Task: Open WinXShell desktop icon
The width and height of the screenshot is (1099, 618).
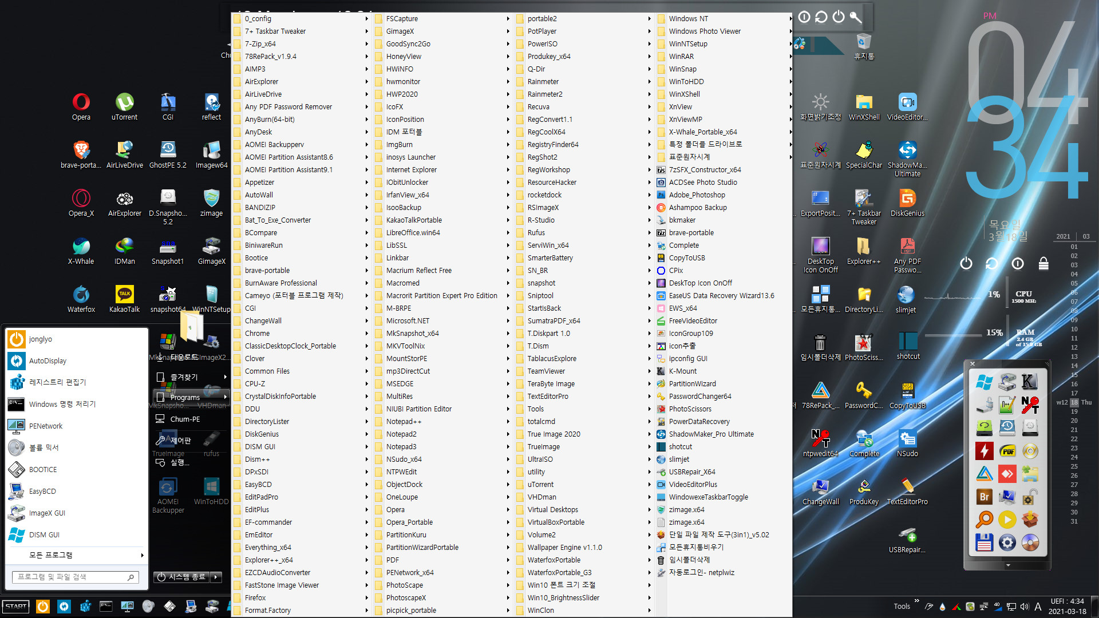Action: tap(864, 106)
